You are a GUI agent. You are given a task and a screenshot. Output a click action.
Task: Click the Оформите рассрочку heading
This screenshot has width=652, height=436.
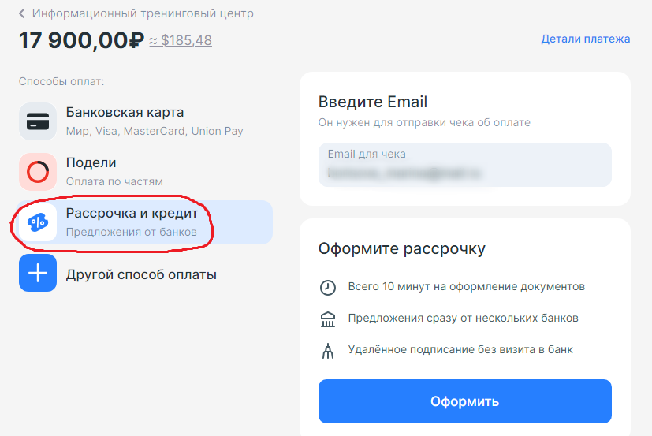click(401, 249)
